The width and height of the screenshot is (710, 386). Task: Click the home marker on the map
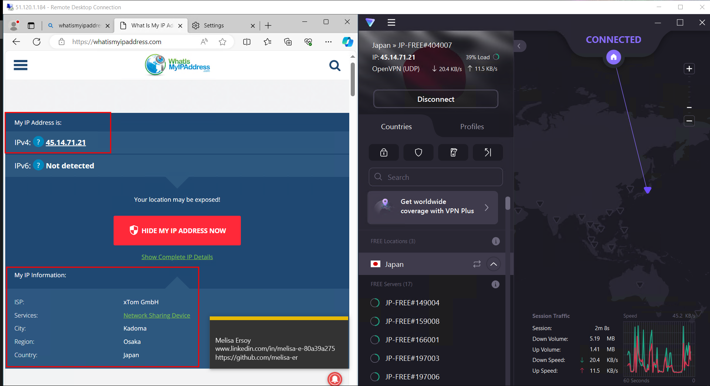tap(613, 57)
